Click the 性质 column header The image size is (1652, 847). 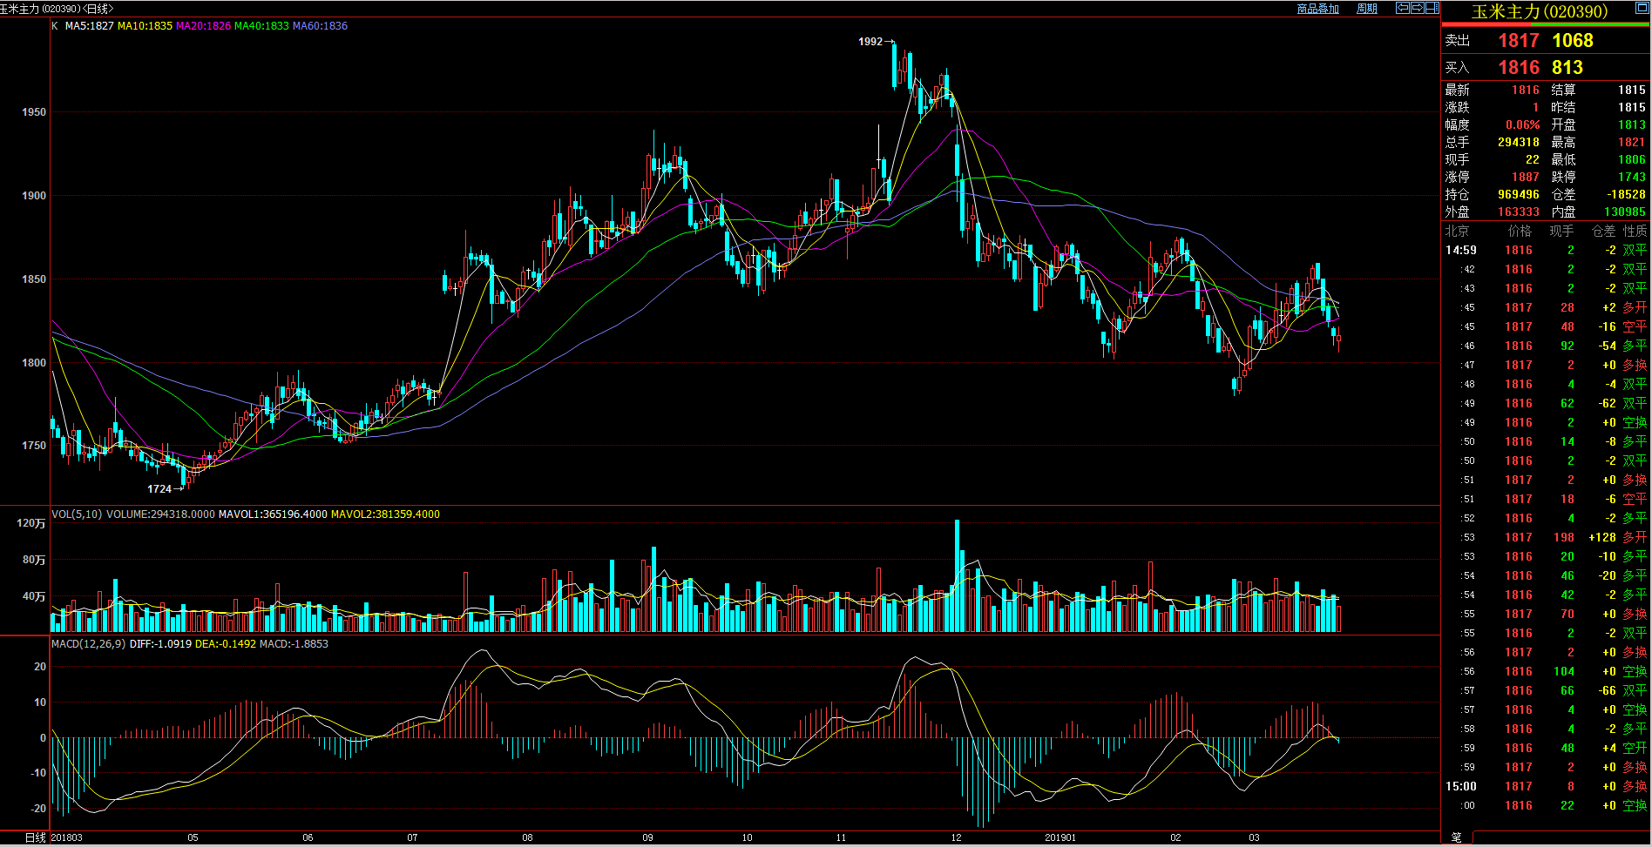(x=1635, y=232)
